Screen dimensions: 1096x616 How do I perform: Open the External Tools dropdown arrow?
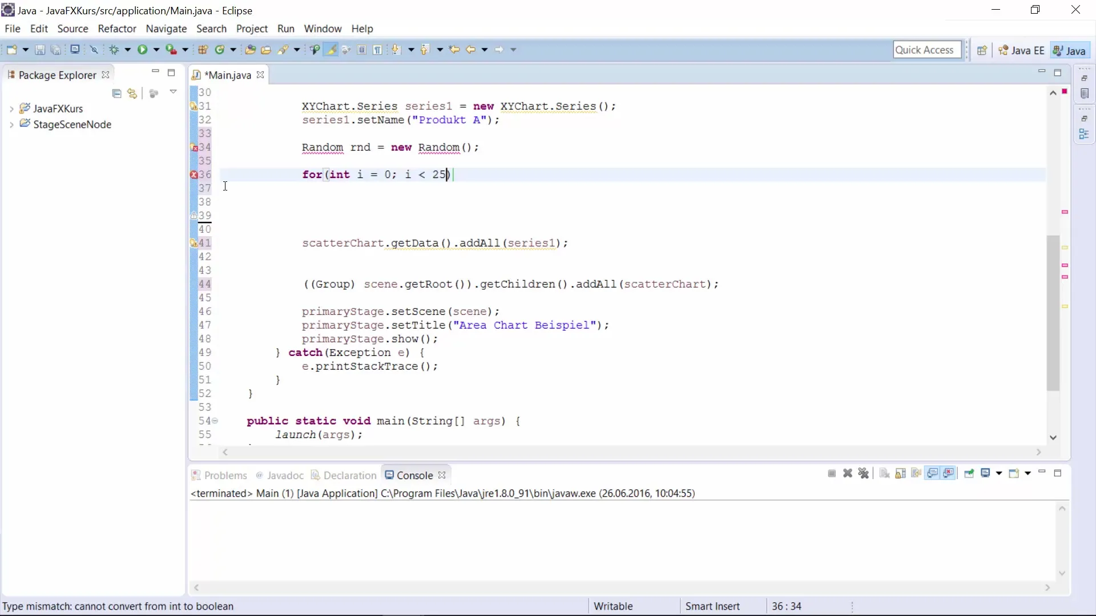(185, 50)
